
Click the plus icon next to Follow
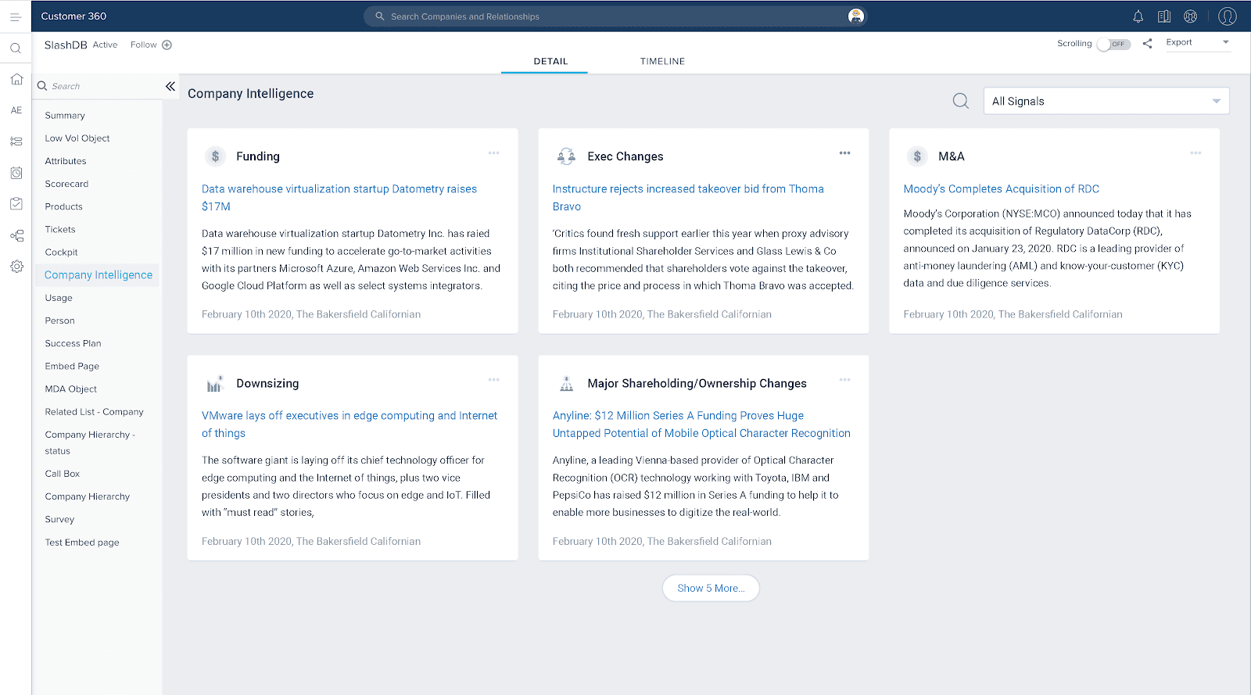(167, 45)
